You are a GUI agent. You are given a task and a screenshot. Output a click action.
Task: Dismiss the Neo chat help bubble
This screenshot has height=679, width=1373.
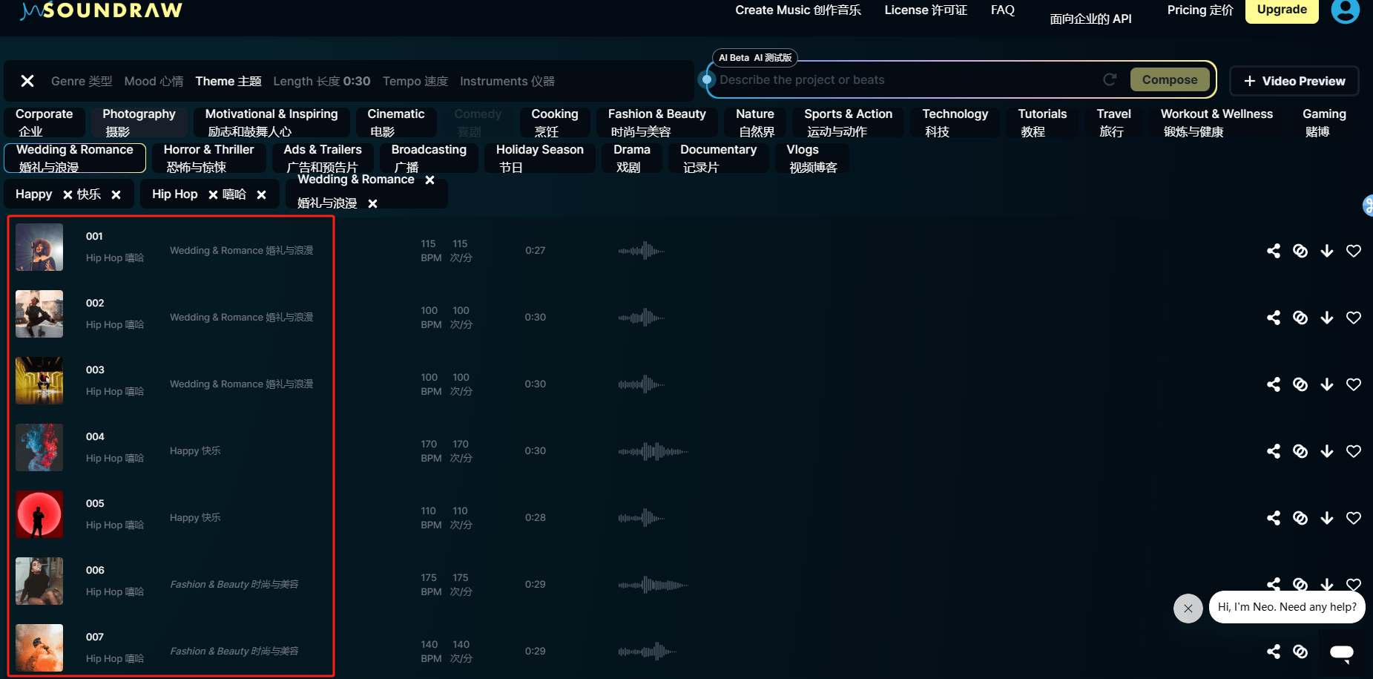click(1188, 609)
